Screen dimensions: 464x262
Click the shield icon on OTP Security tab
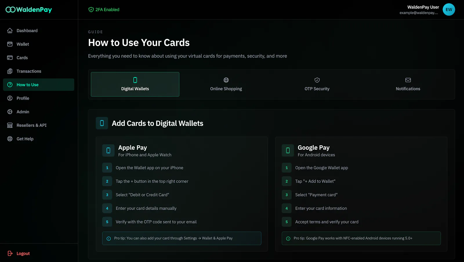point(317,80)
